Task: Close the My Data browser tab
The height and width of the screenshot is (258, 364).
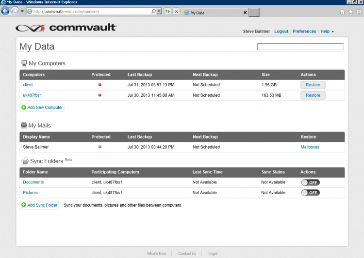Action: click(245, 13)
